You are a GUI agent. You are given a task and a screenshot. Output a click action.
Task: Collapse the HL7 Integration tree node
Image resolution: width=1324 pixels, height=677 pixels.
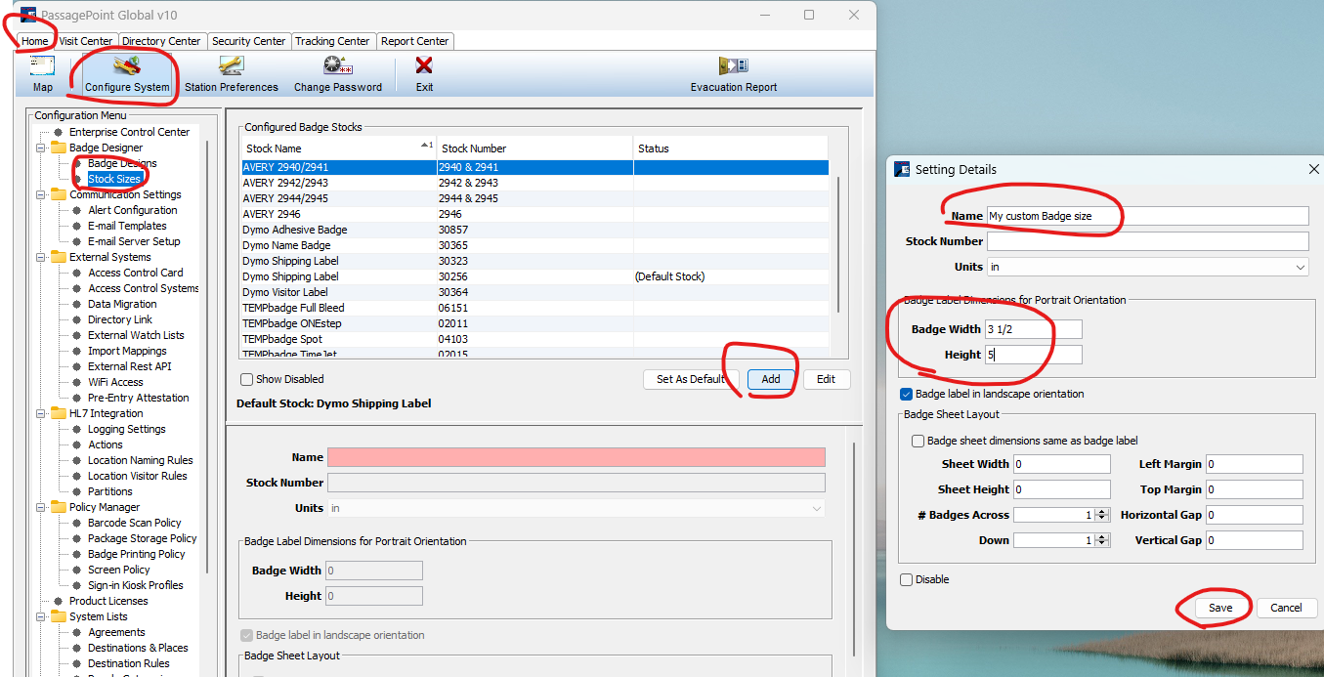tap(42, 413)
